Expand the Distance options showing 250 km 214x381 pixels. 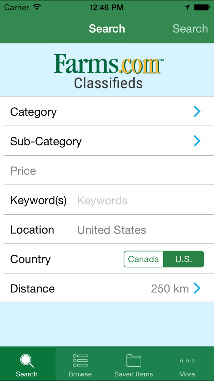(107, 288)
